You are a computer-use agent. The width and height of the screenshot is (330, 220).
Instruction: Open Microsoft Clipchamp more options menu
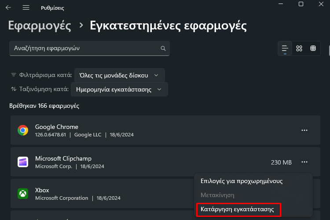pos(304,162)
